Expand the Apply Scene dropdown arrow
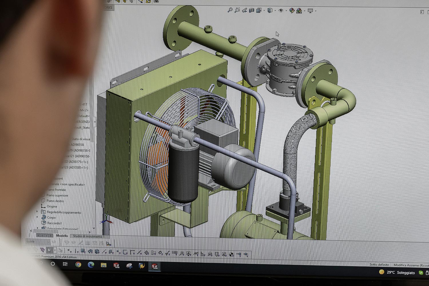Viewport: 429px width, 286px height. coord(305,11)
